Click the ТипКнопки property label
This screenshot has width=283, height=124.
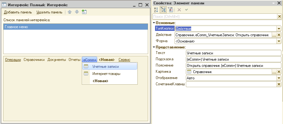[x=165, y=28]
